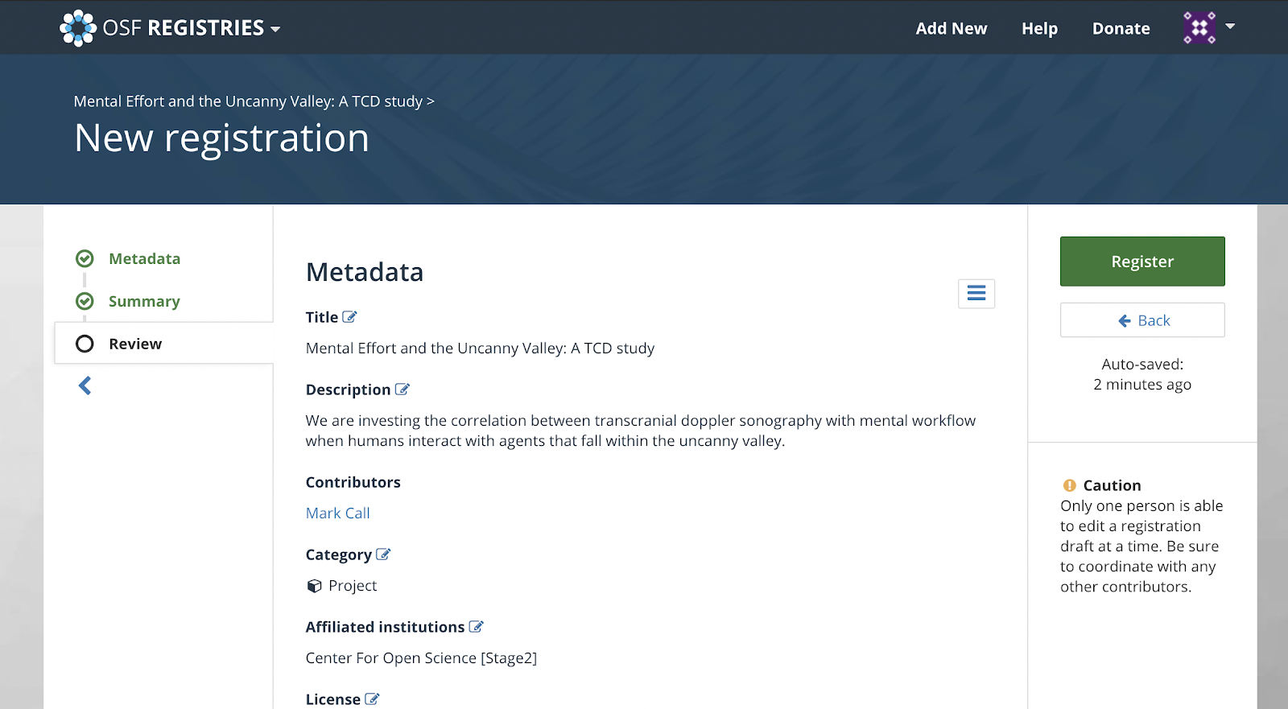This screenshot has width=1288, height=709.
Task: Edit the Title field pencil icon
Action: click(x=349, y=317)
